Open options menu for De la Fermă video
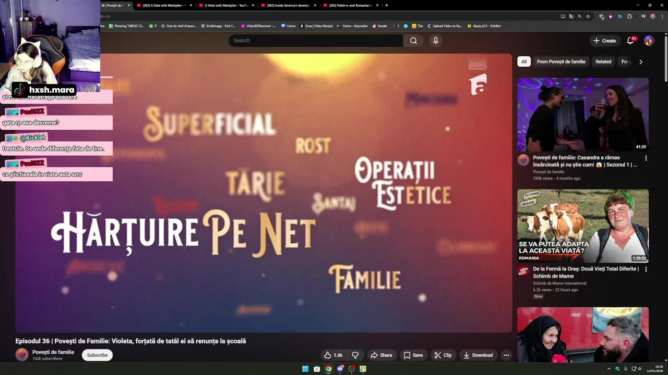668x375 pixels. click(x=646, y=269)
